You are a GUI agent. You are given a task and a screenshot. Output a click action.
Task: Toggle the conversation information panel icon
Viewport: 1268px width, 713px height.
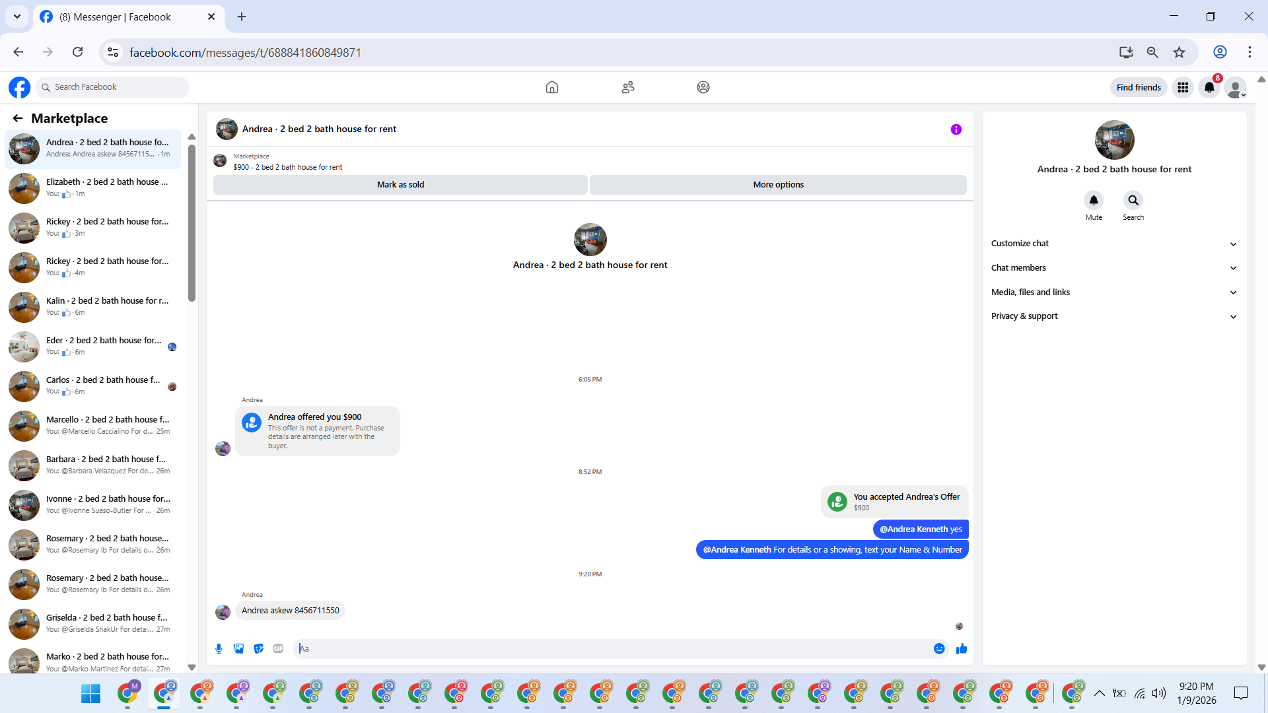(956, 129)
